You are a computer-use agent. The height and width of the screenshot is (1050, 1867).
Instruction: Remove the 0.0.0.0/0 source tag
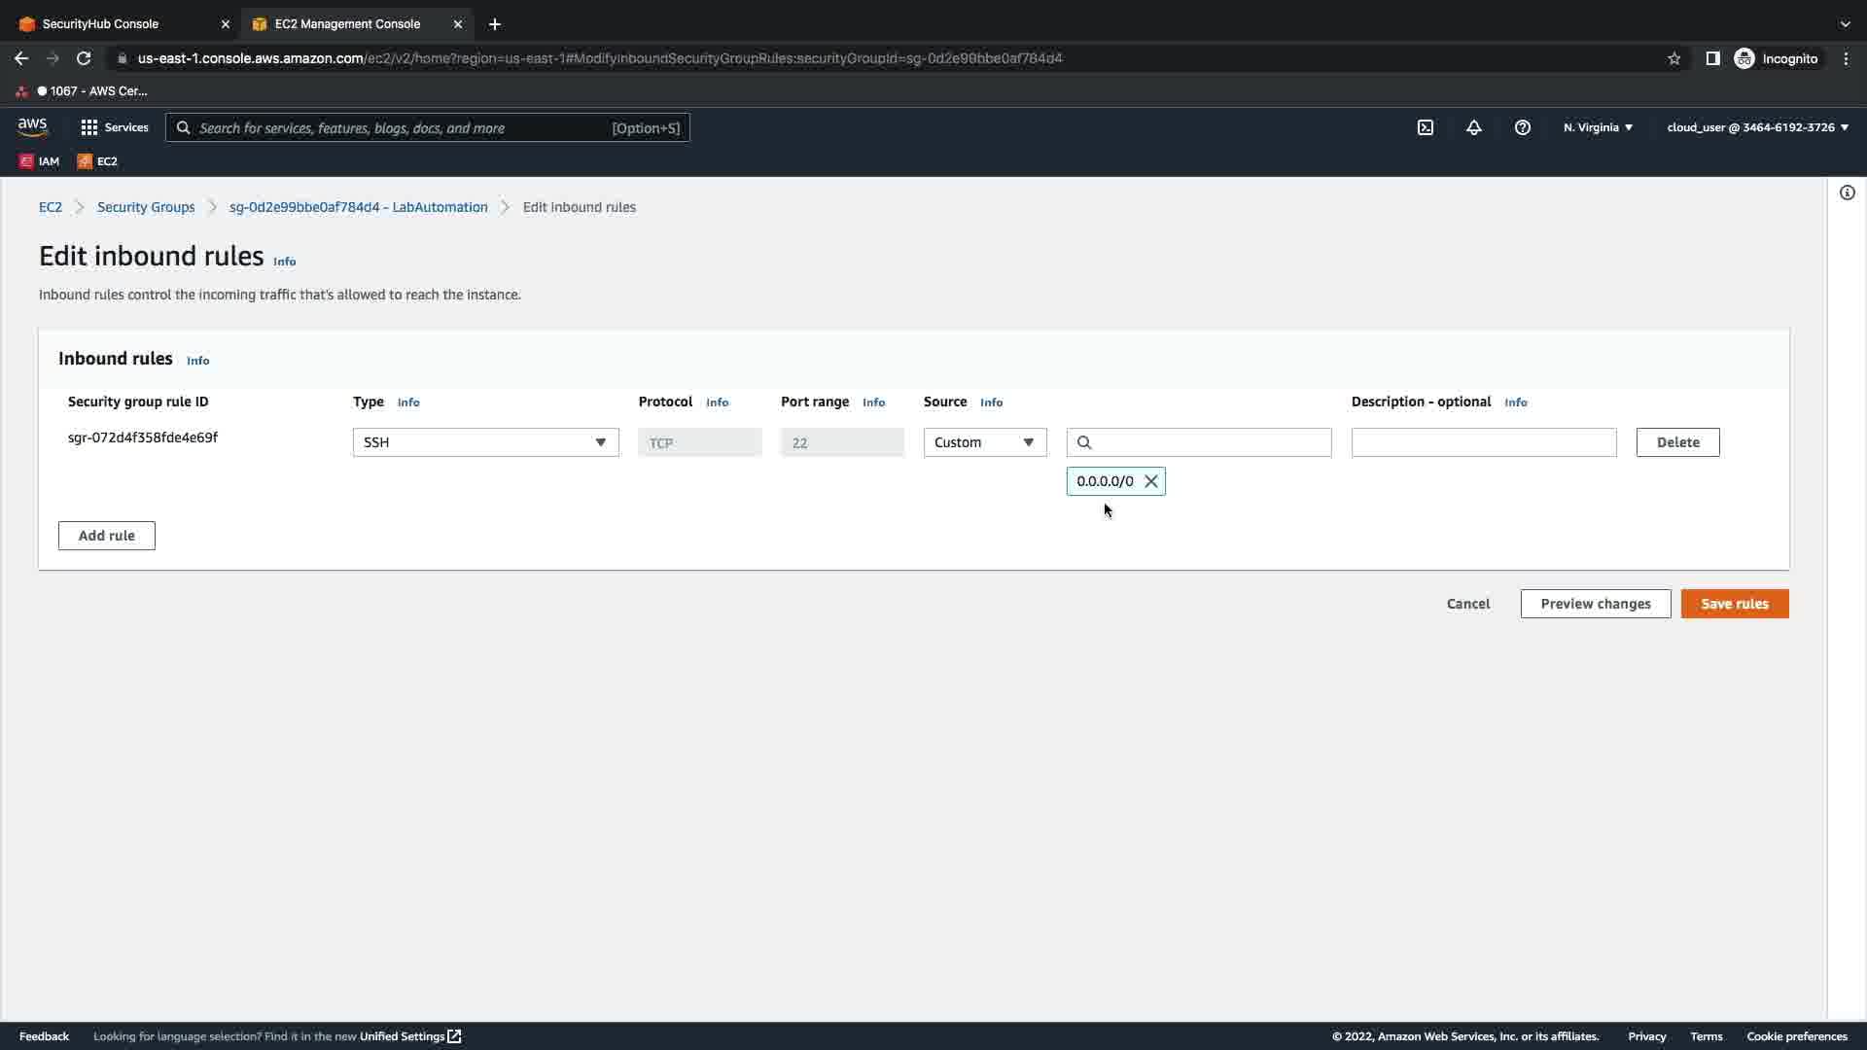click(x=1151, y=481)
